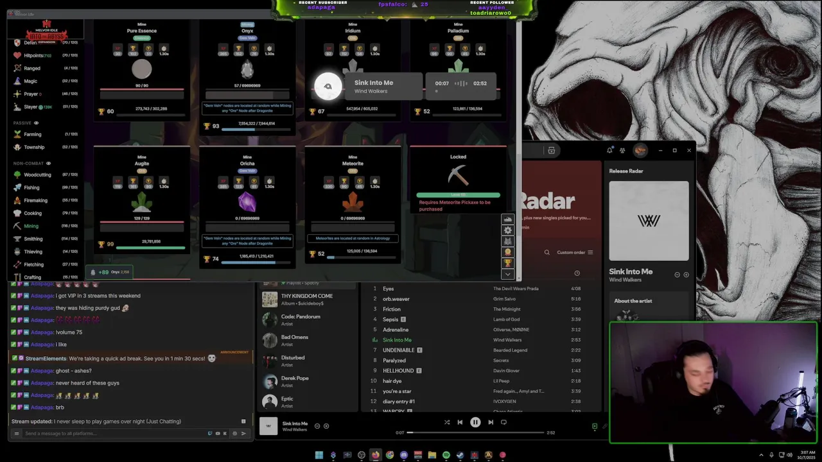Skip to next track in Spotify
This screenshot has height=462, width=822.
coord(491,422)
